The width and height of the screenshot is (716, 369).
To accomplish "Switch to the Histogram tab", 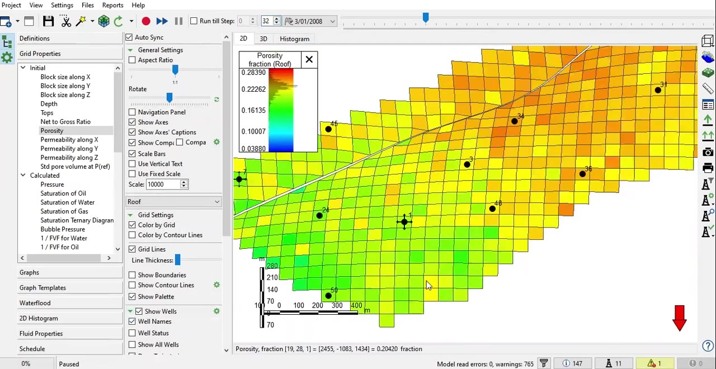I will click(x=294, y=39).
